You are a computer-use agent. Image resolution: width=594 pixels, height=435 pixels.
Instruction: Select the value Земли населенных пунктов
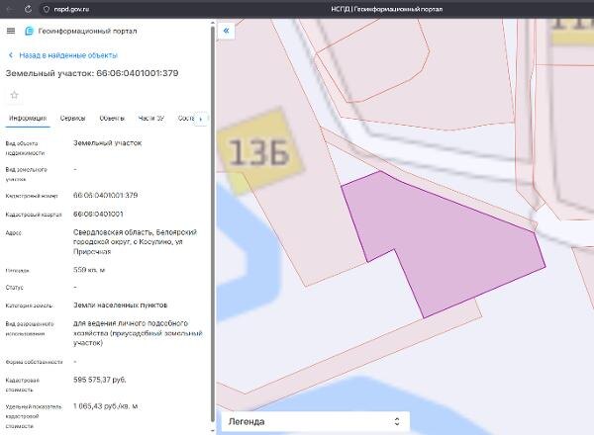(120, 304)
